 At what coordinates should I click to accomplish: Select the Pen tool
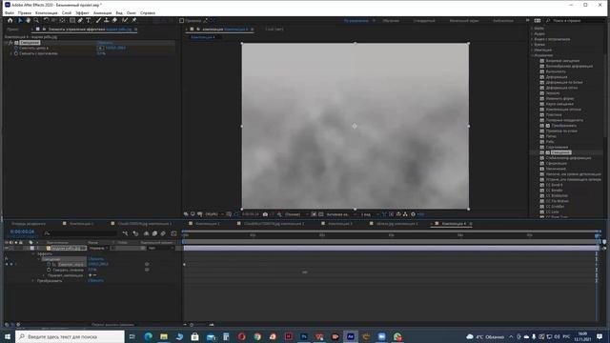(80, 20)
